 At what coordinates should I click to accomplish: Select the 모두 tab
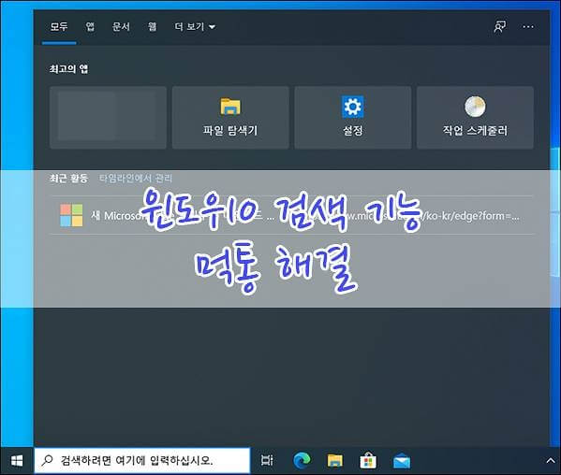pos(59,27)
